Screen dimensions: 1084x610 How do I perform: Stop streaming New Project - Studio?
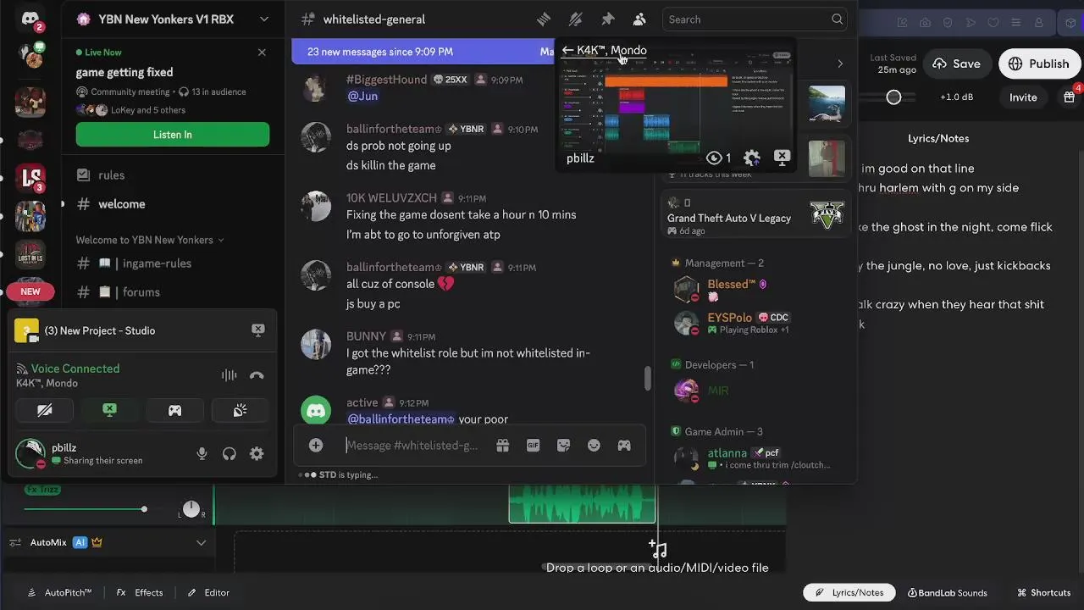coord(258,330)
